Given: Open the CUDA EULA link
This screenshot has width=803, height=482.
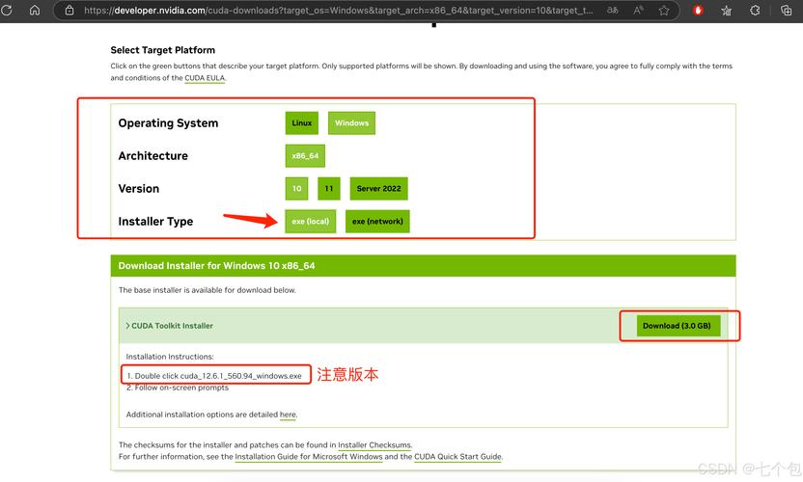Looking at the screenshot, I should pos(205,78).
